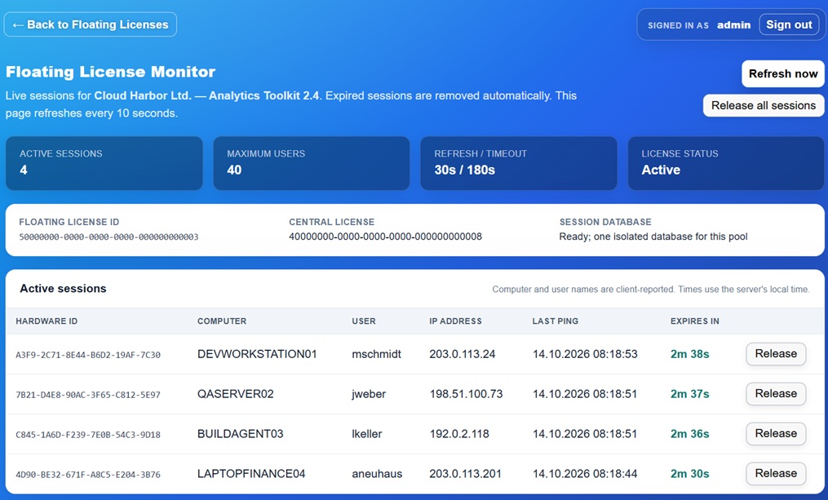This screenshot has width=828, height=500.
Task: Click the HARDWARE ID column header
Action: (x=46, y=321)
